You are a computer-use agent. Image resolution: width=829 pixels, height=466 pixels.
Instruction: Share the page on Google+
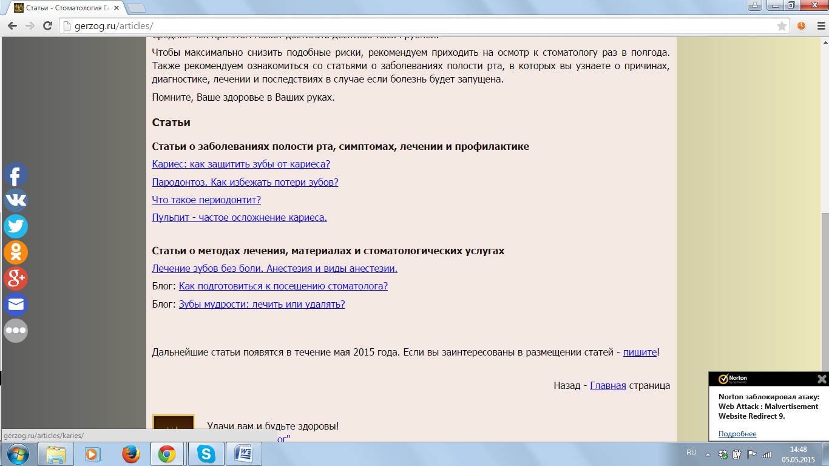16,279
